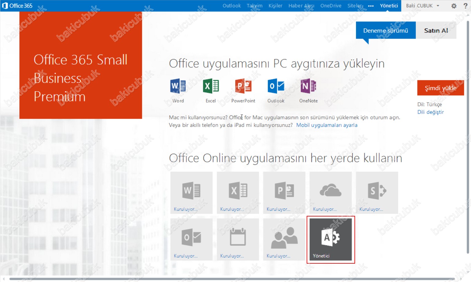This screenshot has width=471, height=282.
Task: Select the Word Online tile
Action: click(191, 193)
